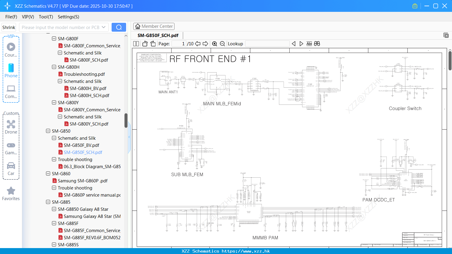Screen dimensions: 452x254
Task: Collapse SM-G860 Trouble shooting folder
Action: [x=54, y=188]
